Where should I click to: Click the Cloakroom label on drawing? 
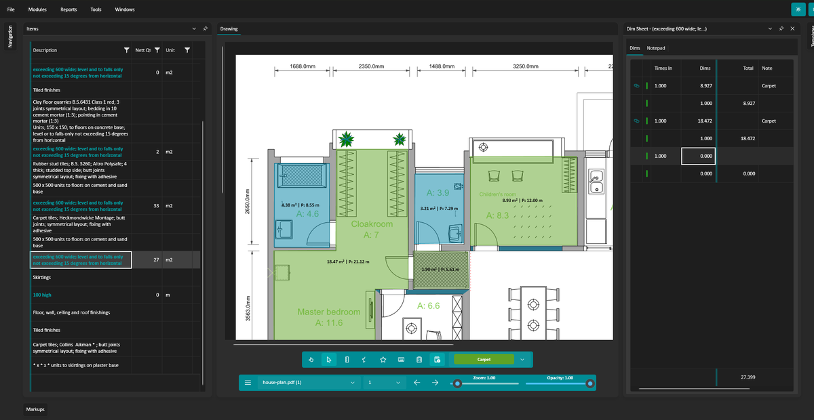pos(372,224)
